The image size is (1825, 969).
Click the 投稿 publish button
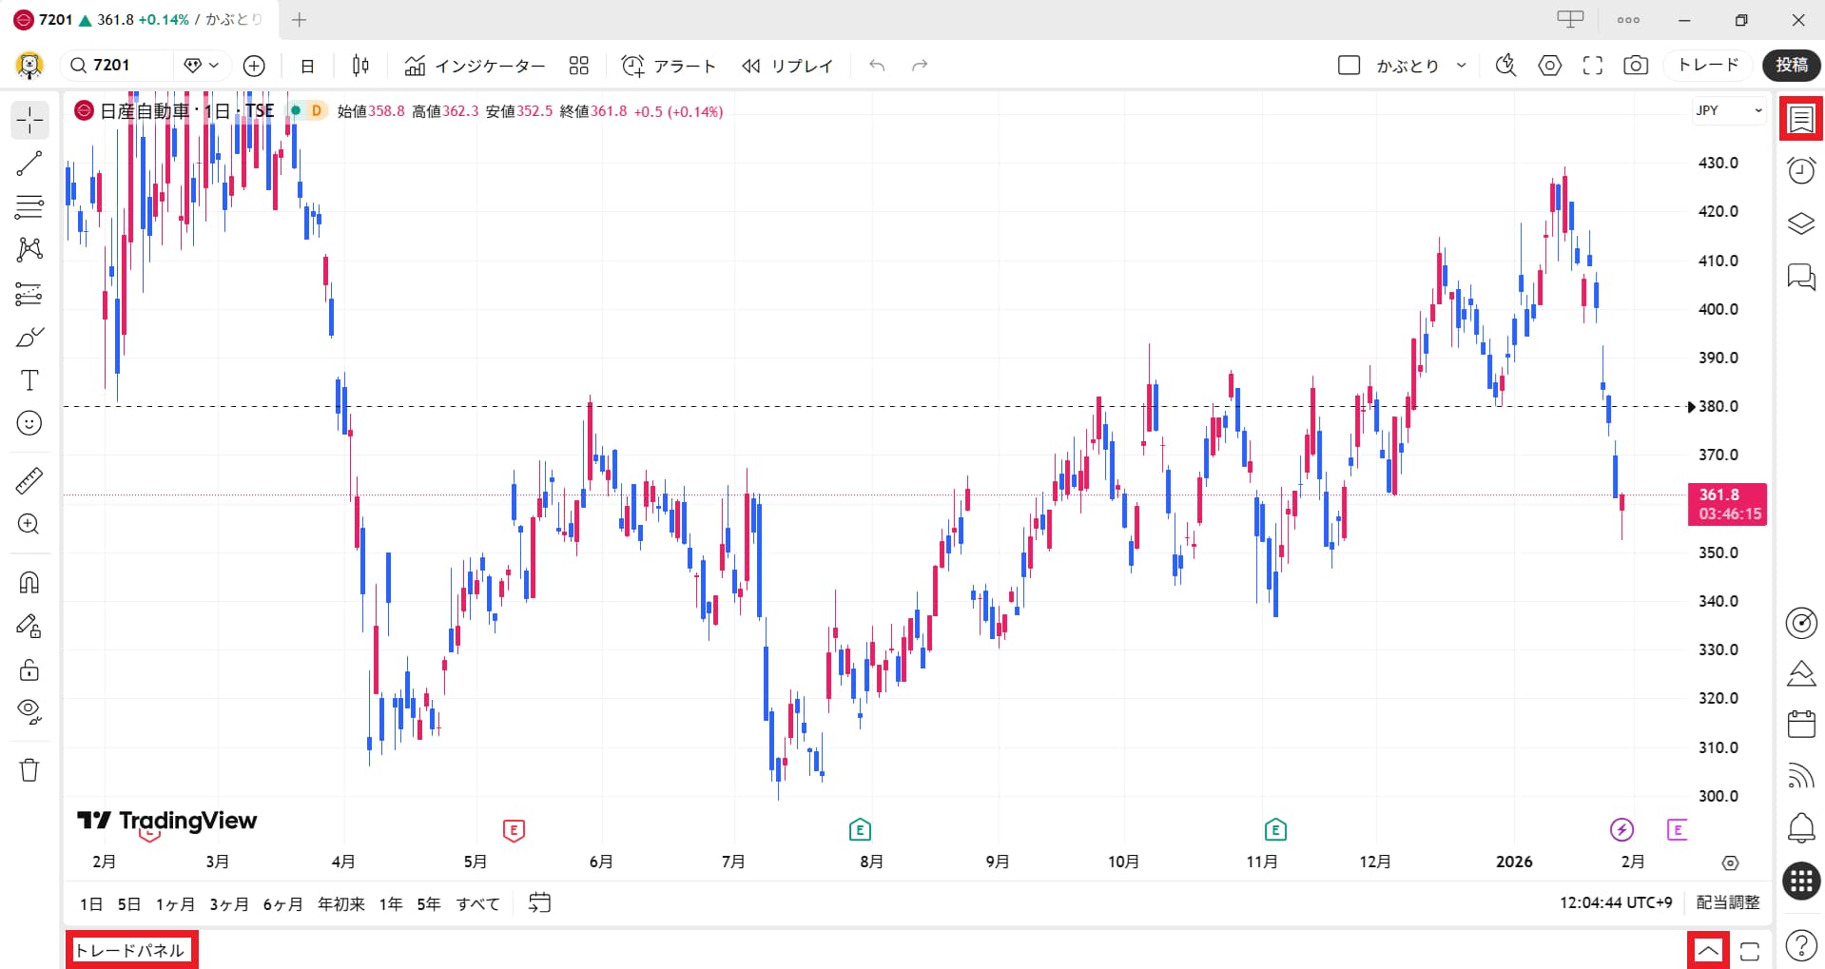1791,65
